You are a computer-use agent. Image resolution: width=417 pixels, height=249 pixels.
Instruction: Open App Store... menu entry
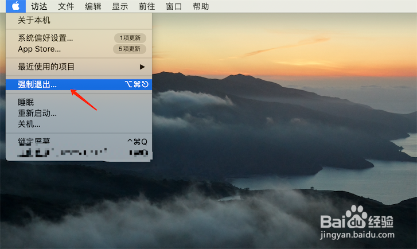coord(79,49)
